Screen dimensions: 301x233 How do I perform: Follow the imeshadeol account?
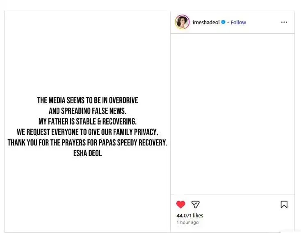pyautogui.click(x=238, y=22)
